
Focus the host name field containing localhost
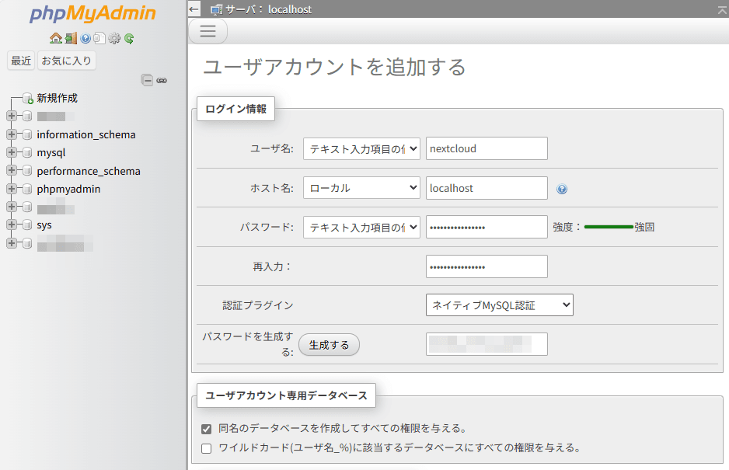coord(487,188)
